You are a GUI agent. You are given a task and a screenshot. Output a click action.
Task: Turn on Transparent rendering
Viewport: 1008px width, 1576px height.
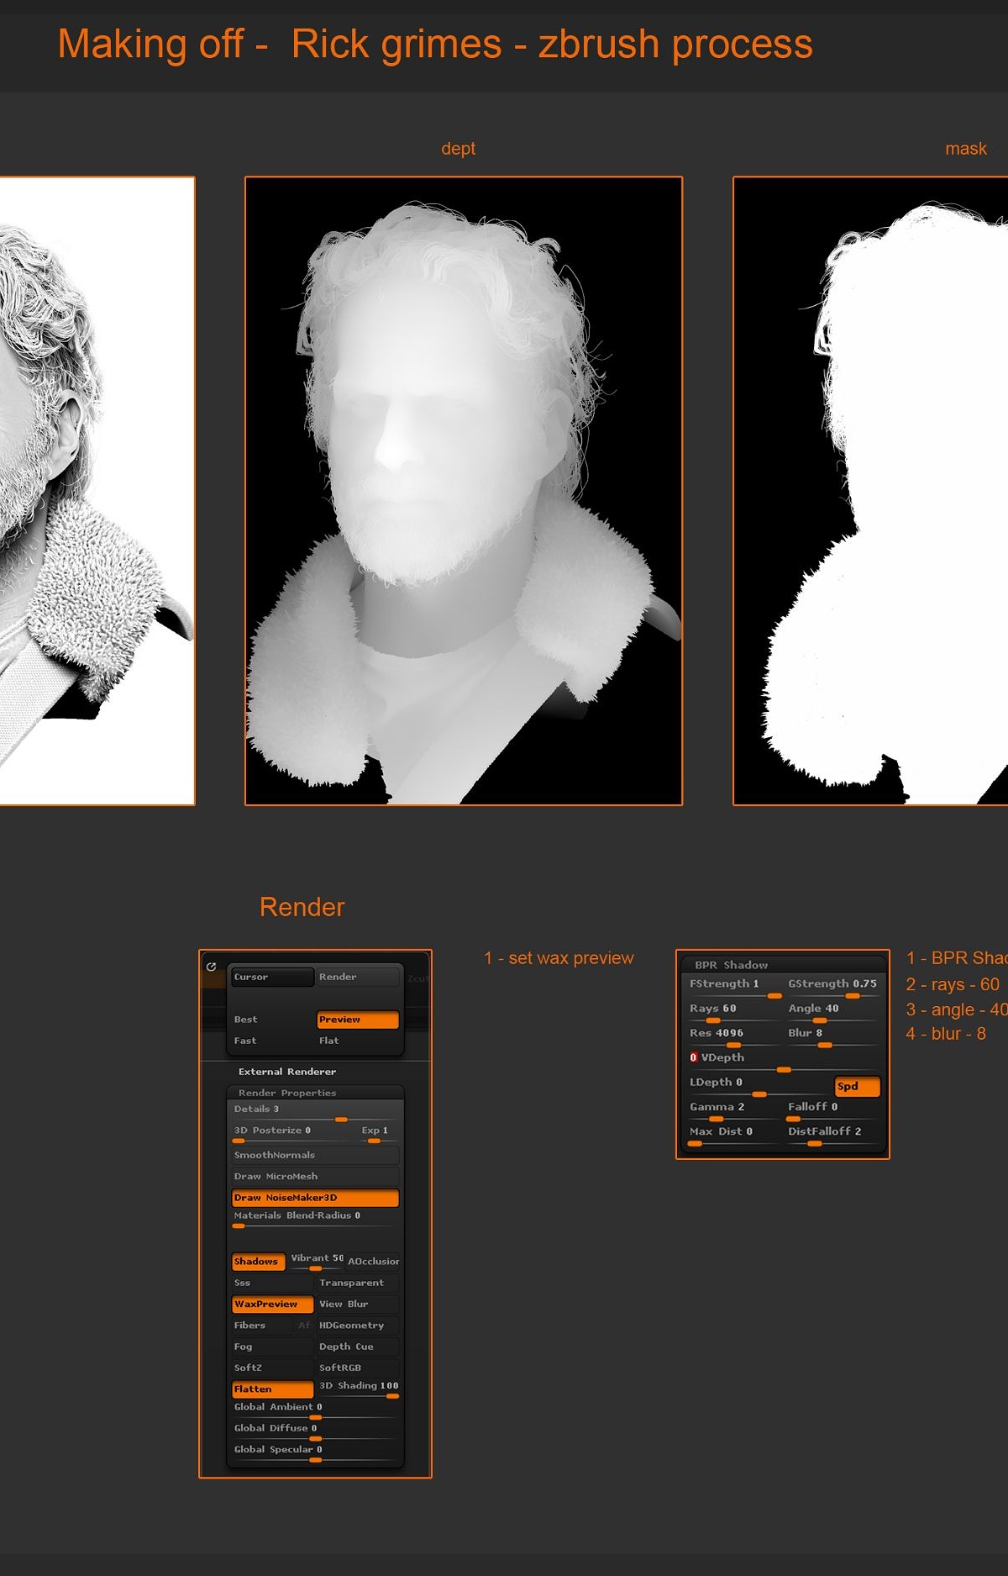point(358,1283)
